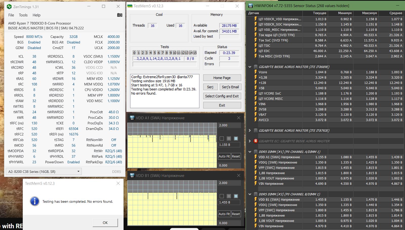Expand GIGABYTE B650E AORUS MASTER (ITE IT8792E) group
This screenshot has width=405, height=230.
[x=250, y=130]
